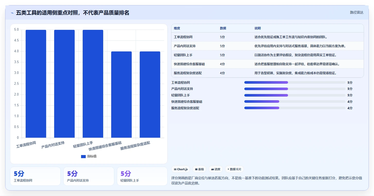Click the 服务流程复杂度适配 progress bar
Viewport: 374px width, 196px height.
pyautogui.click(x=295, y=108)
